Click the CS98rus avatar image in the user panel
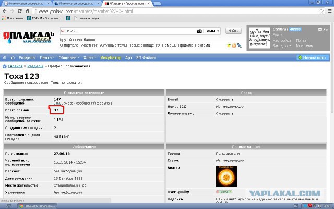The height and width of the screenshot is (209, 334). pos(259,38)
